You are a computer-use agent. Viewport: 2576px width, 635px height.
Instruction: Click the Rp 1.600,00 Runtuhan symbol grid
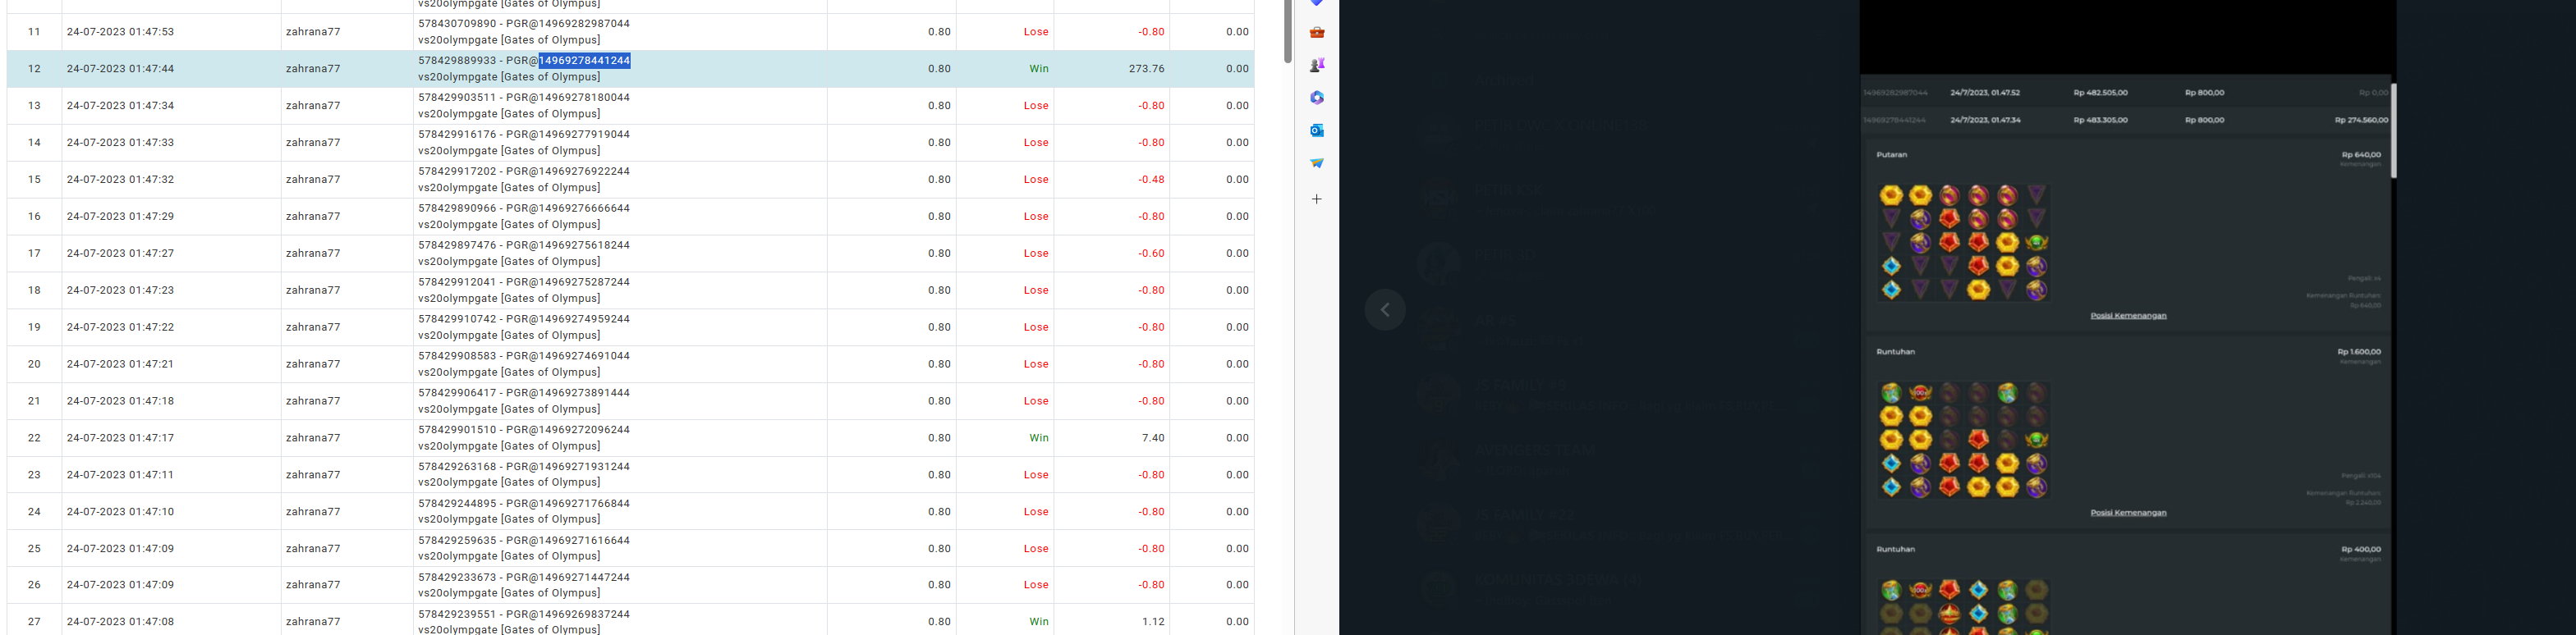point(1964,441)
